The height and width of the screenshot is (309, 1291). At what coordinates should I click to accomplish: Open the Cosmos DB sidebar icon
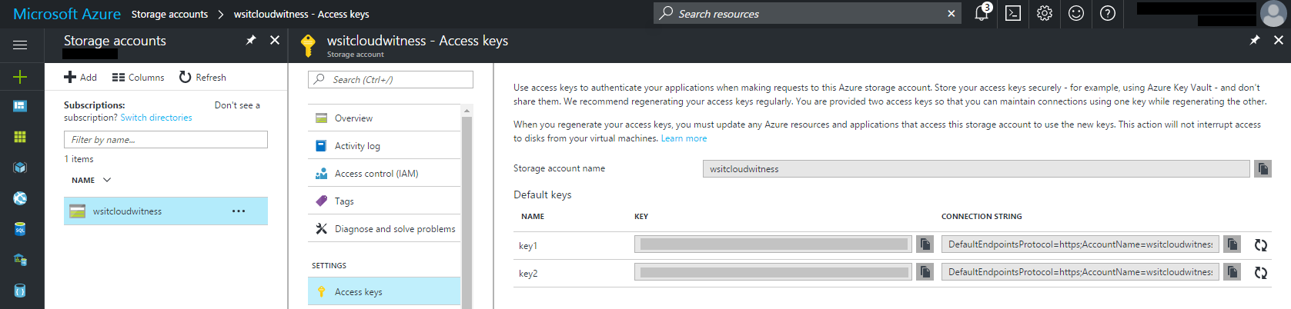click(20, 291)
